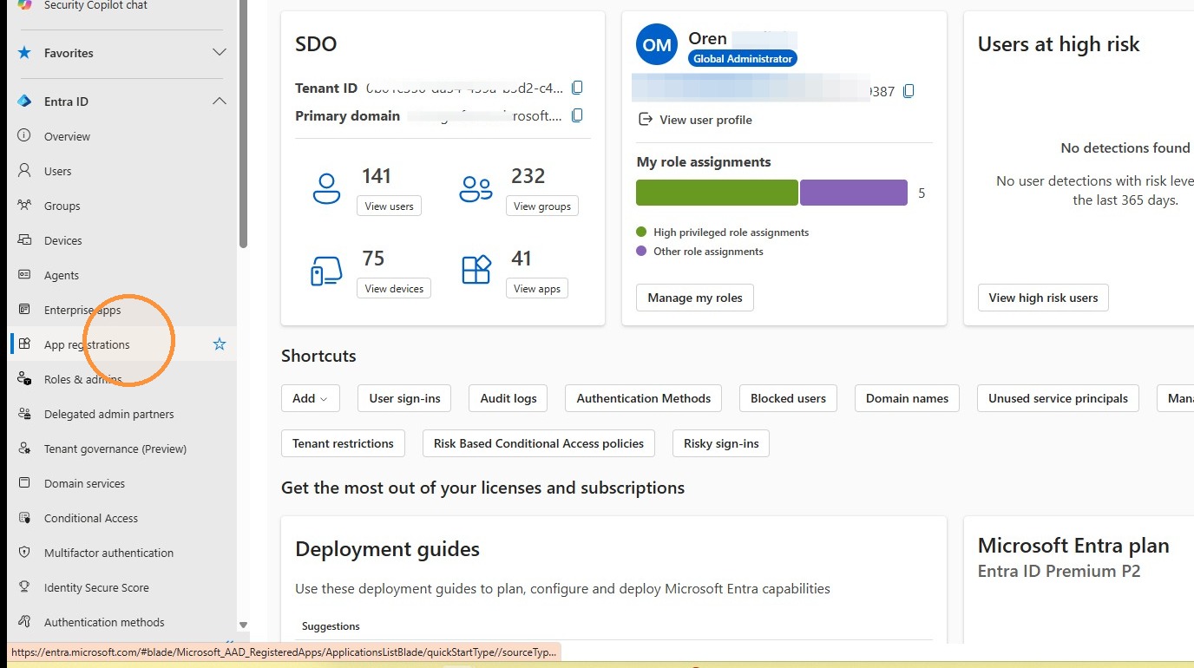Open the Tenant restrictions shortcut

[343, 443]
